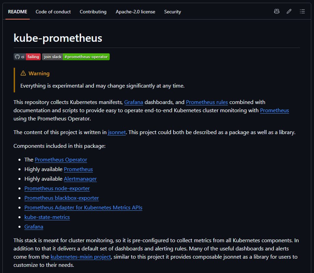
Task: Click 'Components included in this package:' text
Action: tap(59, 146)
